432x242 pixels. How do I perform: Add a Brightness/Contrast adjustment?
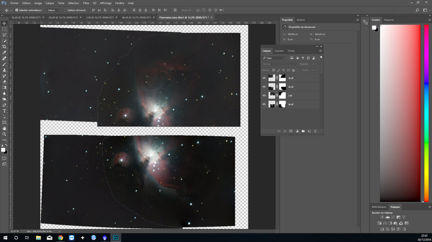coord(382,217)
